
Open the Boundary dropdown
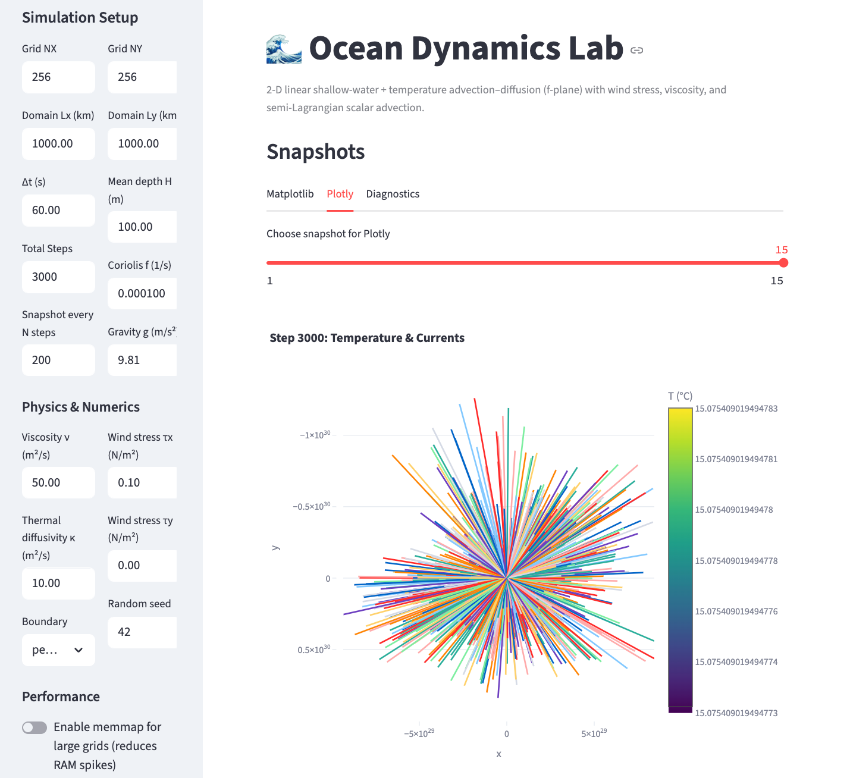point(58,650)
